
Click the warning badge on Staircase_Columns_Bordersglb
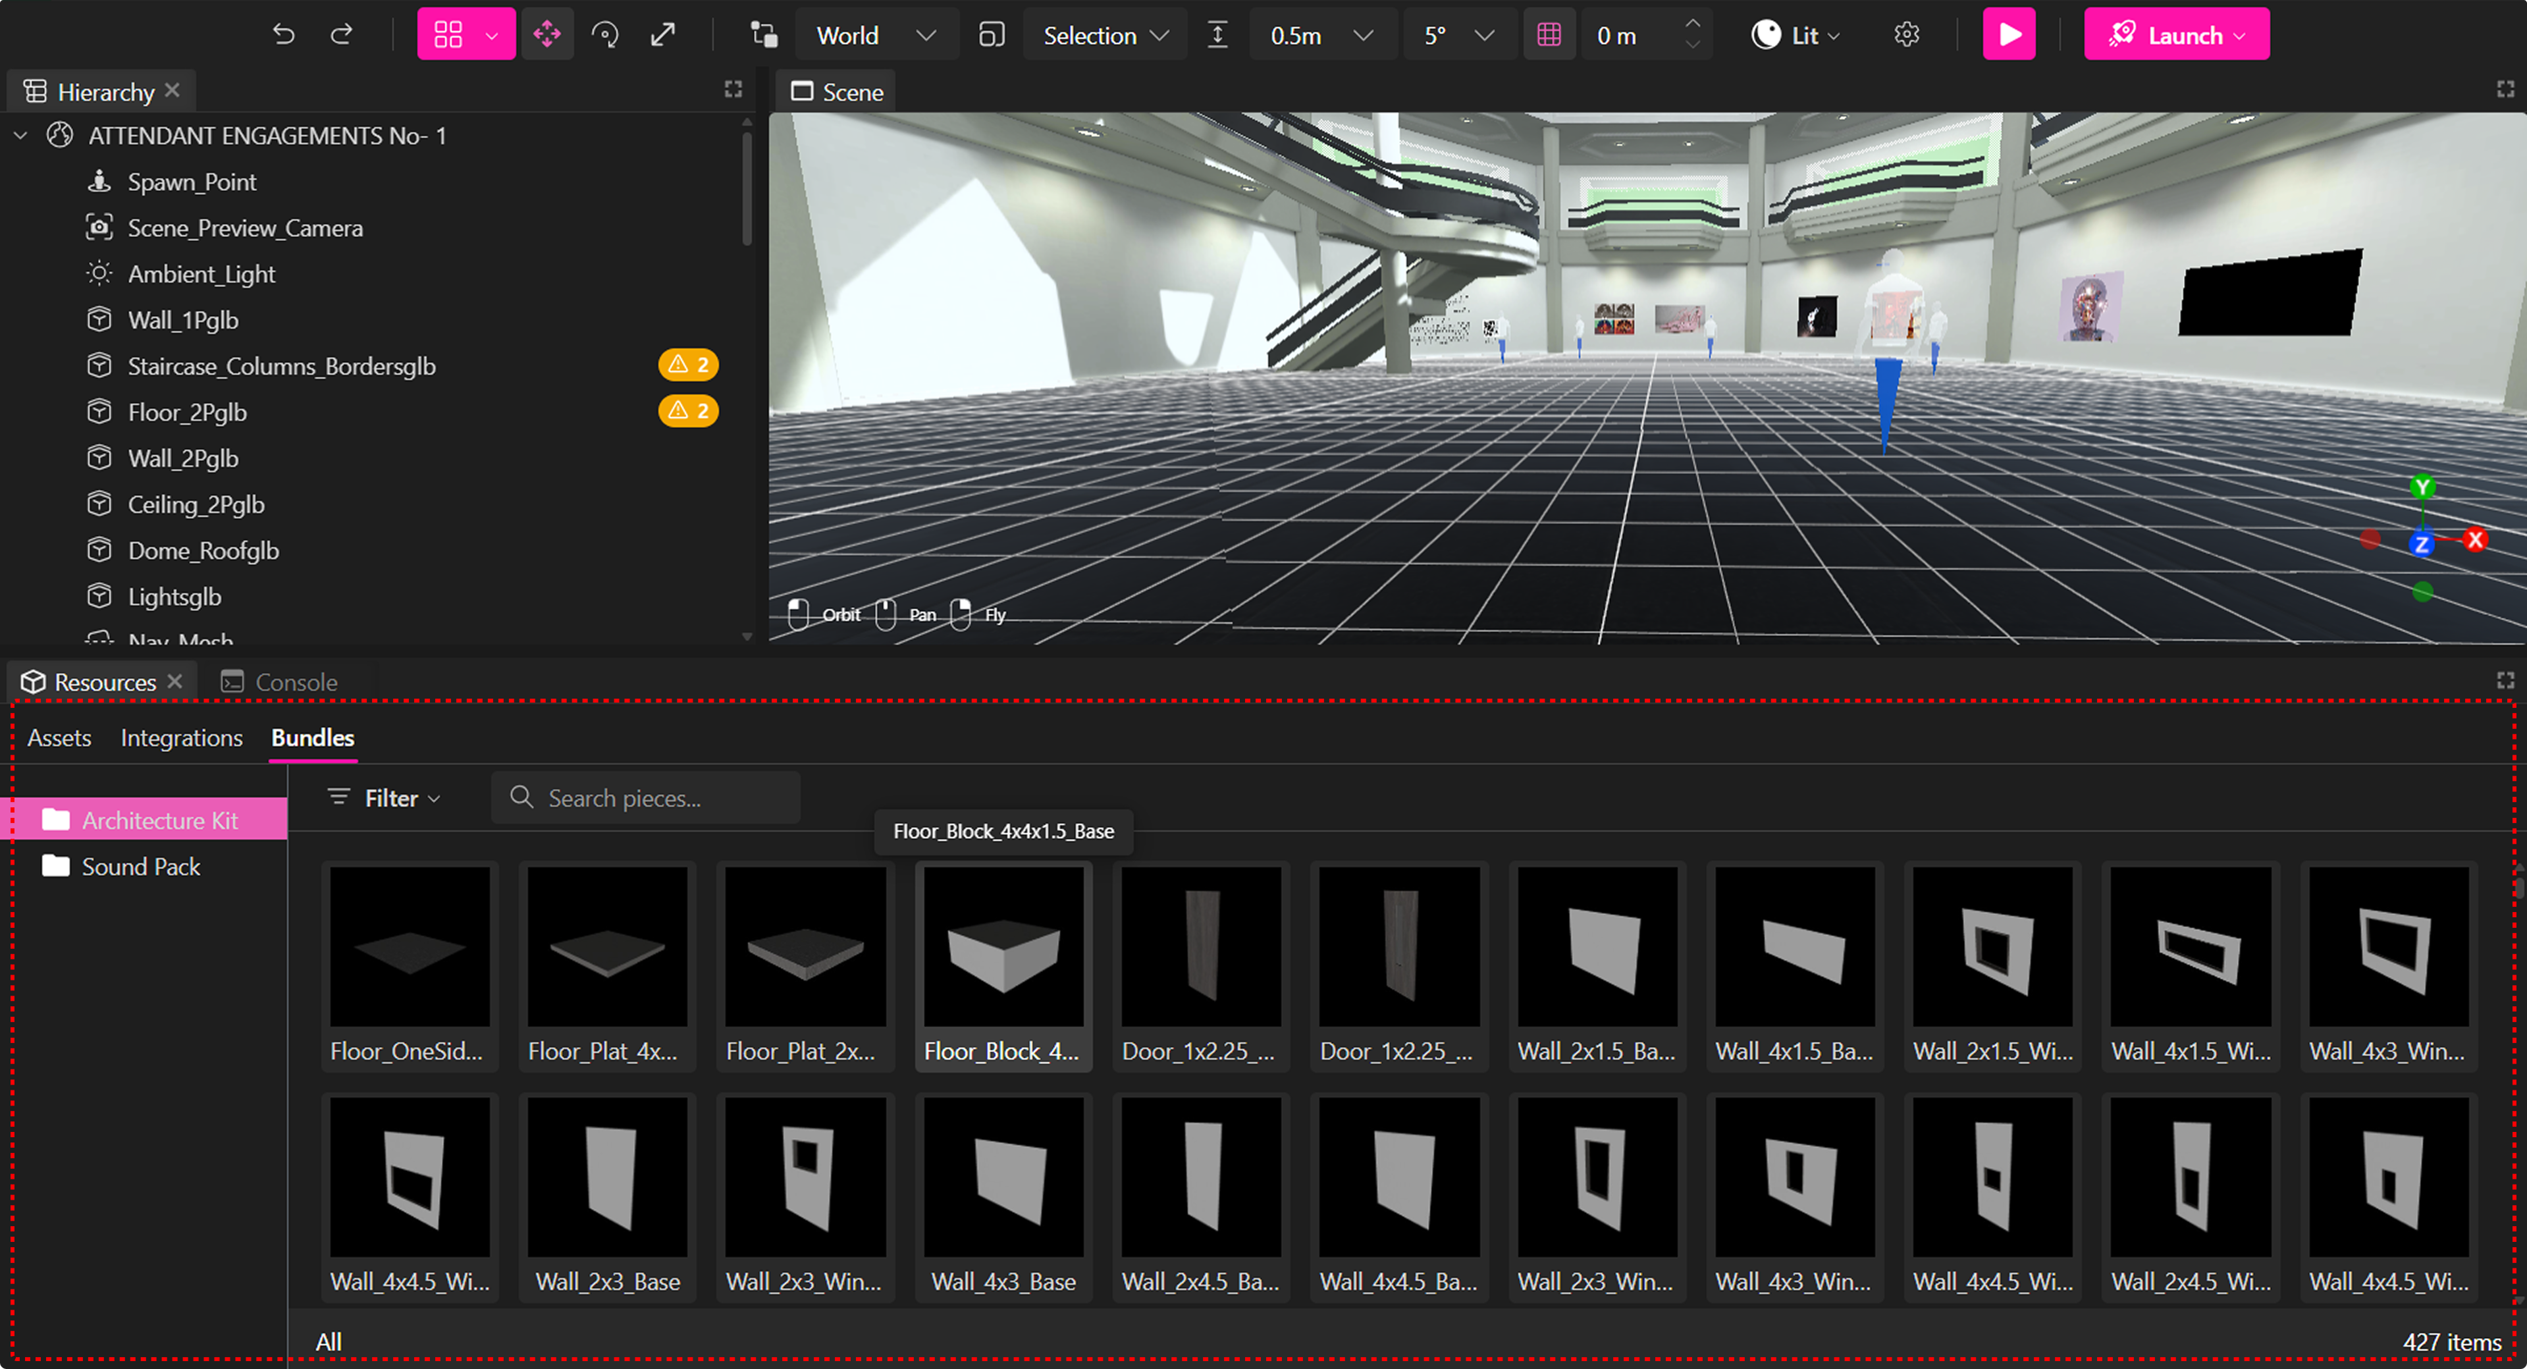(x=687, y=364)
